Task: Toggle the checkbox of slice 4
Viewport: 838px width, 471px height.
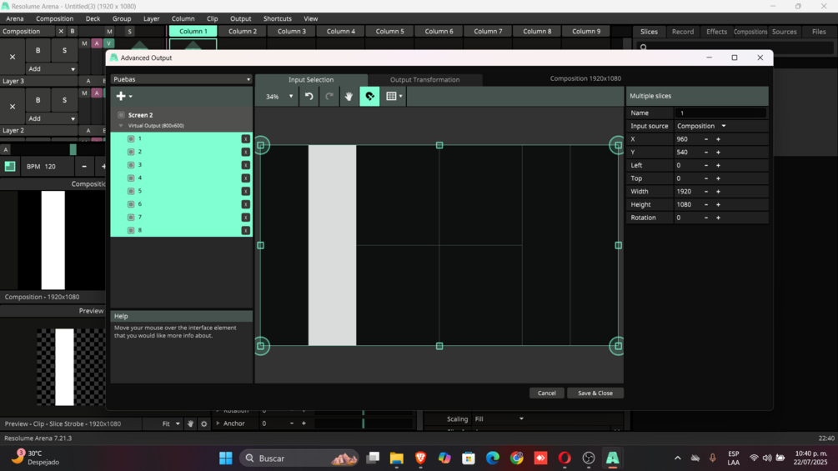Action: [x=131, y=178]
